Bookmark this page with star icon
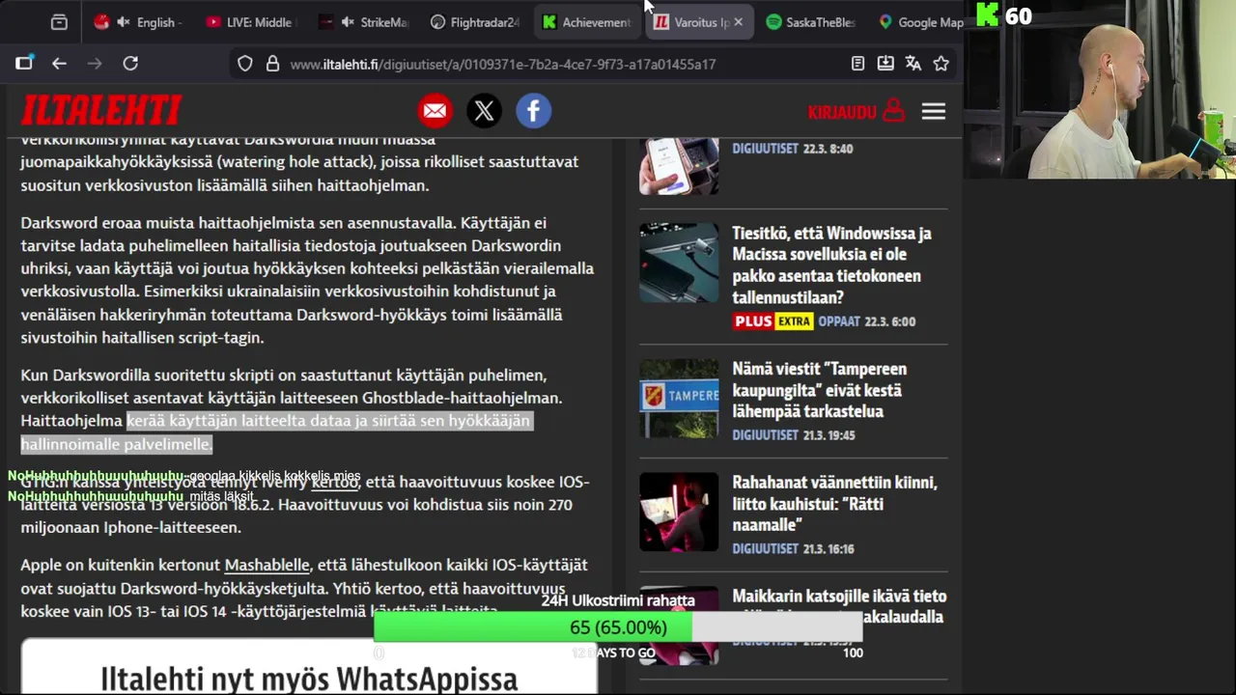The width and height of the screenshot is (1236, 695). (x=941, y=64)
